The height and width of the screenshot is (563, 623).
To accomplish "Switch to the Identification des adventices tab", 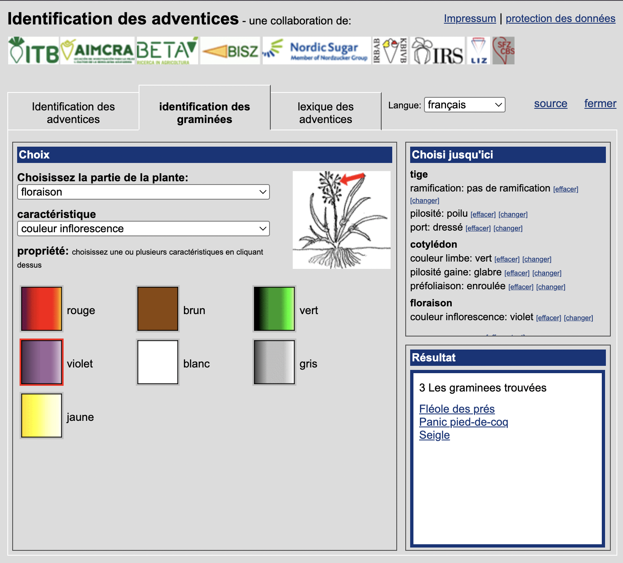I will 73,113.
